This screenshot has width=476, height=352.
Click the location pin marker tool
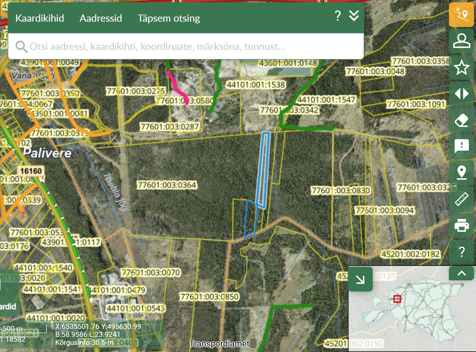[461, 173]
